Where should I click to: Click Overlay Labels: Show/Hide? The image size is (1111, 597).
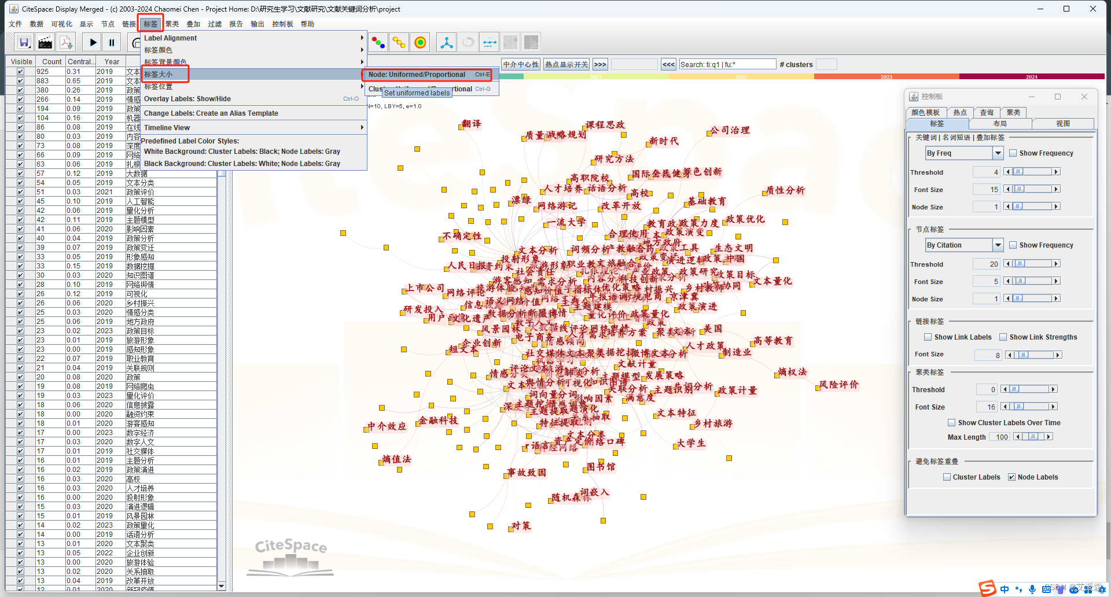tap(253, 99)
